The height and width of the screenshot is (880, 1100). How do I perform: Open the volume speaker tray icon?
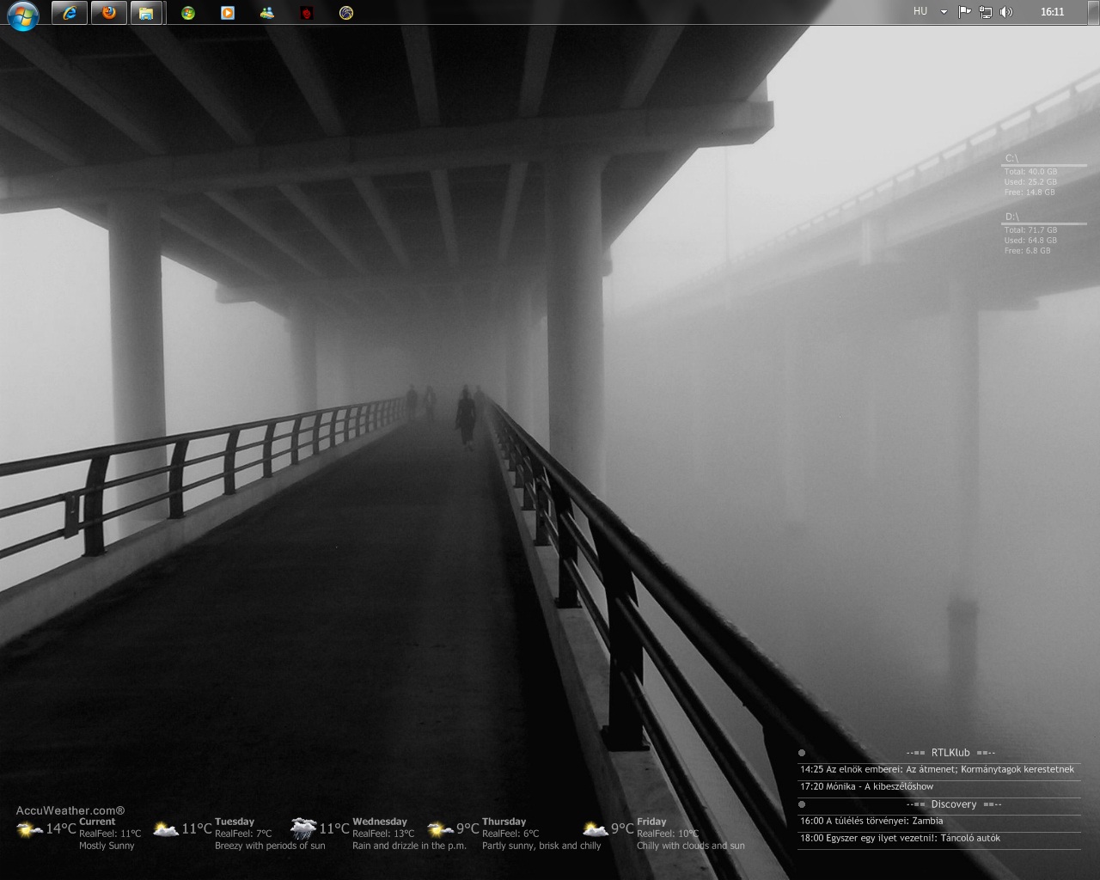[x=1006, y=12]
